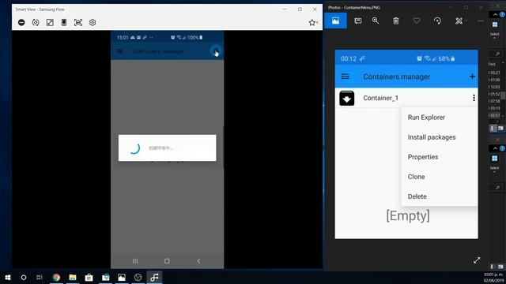The image size is (506, 284).
Task: Click the rotate screen icon in Smart View
Action: [36, 23]
